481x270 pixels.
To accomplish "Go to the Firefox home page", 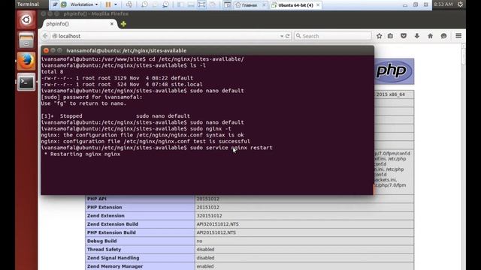I will pos(431,36).
